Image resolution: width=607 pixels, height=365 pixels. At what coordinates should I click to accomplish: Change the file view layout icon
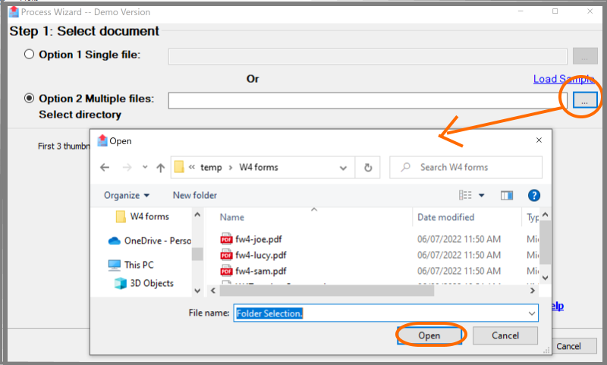coord(465,195)
